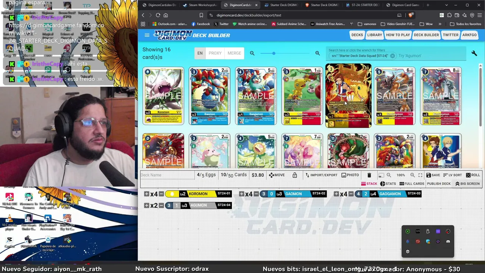Screen dimensions: 485x273
Task: Switch card language to EN
Action: [200, 53]
